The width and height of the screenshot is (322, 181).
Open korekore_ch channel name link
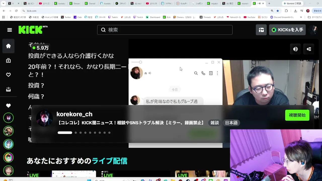click(x=74, y=114)
